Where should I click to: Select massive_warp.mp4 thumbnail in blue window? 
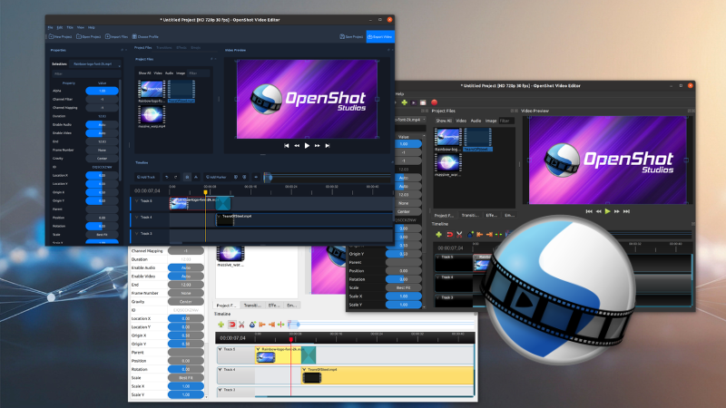tap(152, 114)
